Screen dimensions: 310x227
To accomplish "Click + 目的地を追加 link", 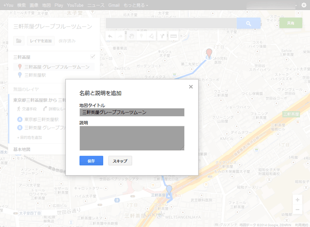I will pos(30,137).
